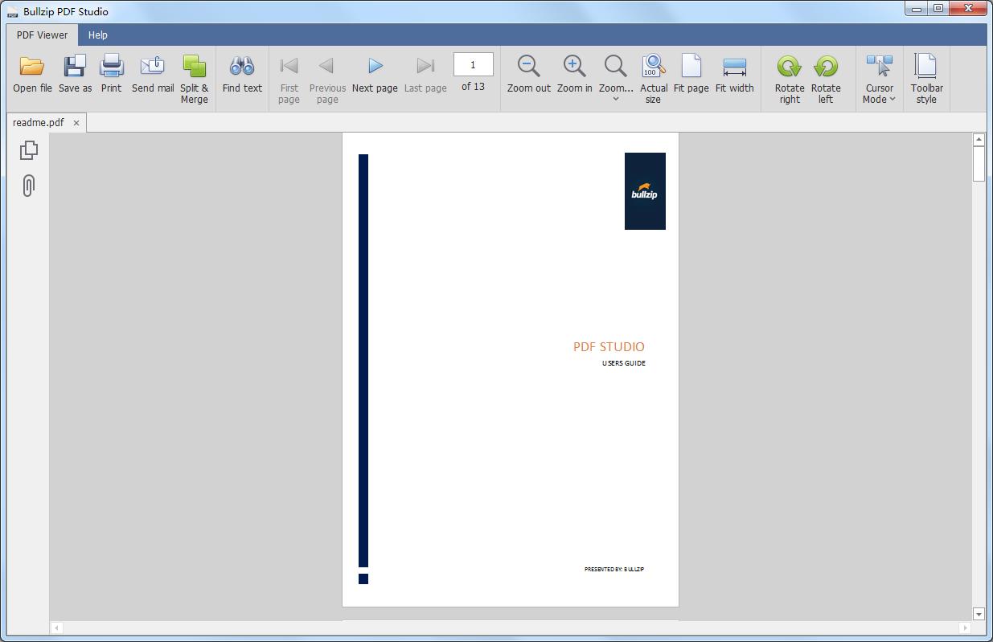Switch to the Help ribbon tab

(x=98, y=35)
